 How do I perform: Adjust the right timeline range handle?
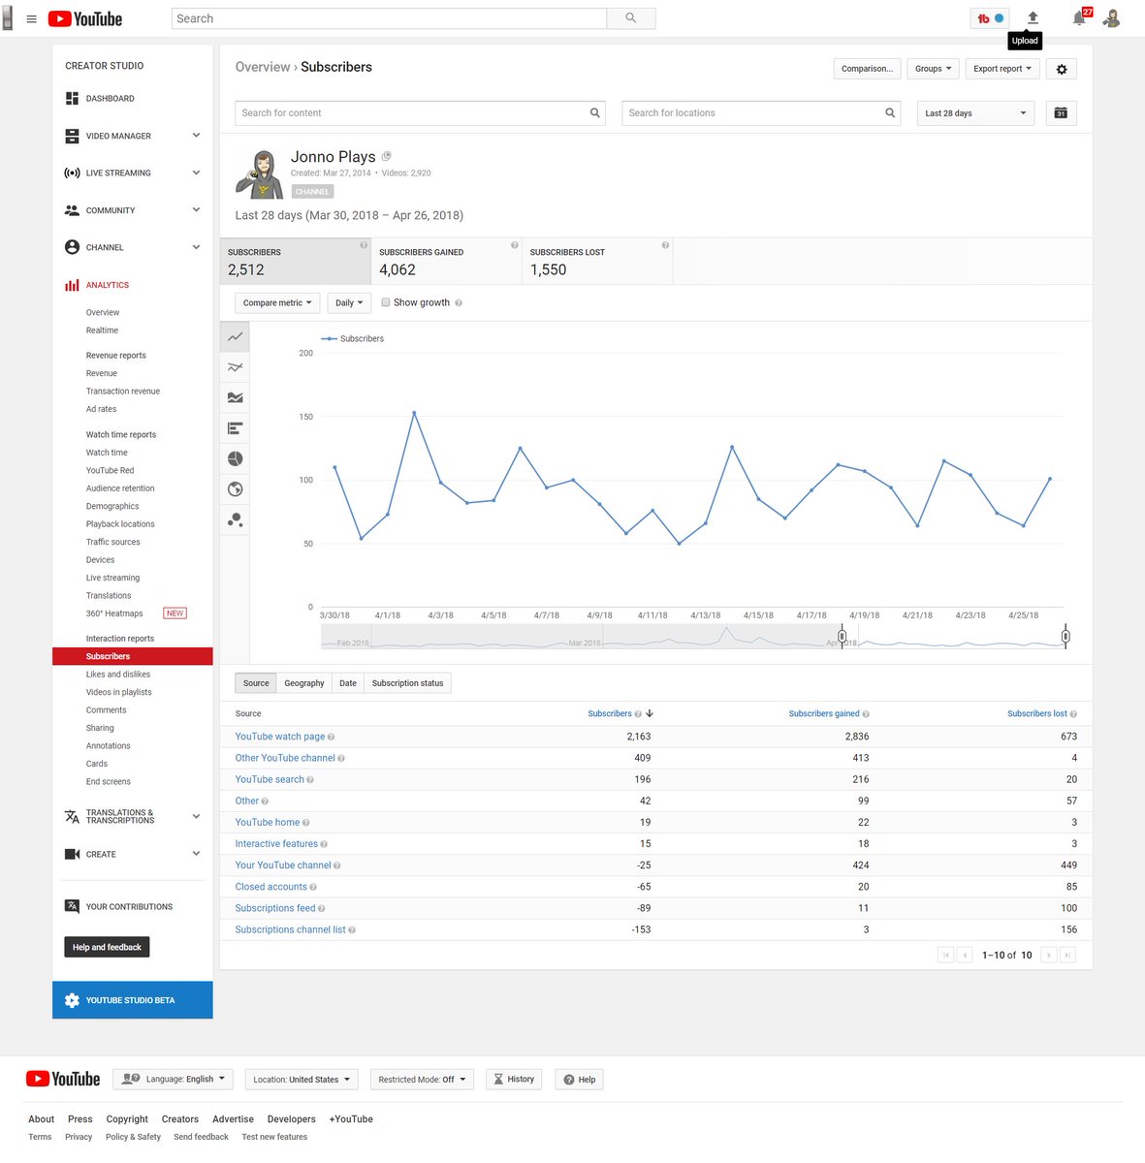(x=1065, y=637)
